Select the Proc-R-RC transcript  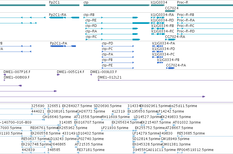[x=205, y=29]
